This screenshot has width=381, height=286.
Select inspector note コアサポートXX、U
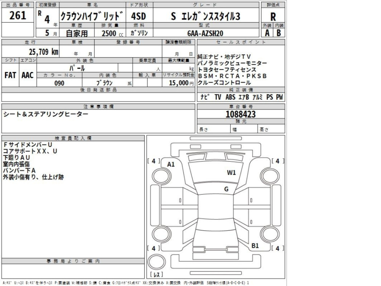pyautogui.click(x=30, y=151)
